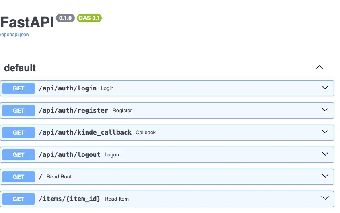Expand the /api/auth/login row chevron
The height and width of the screenshot is (213, 340).
(325, 88)
